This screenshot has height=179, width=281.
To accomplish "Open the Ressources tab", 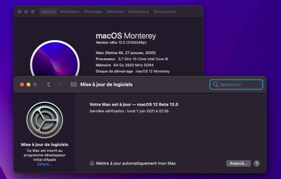I will click(x=164, y=12).
